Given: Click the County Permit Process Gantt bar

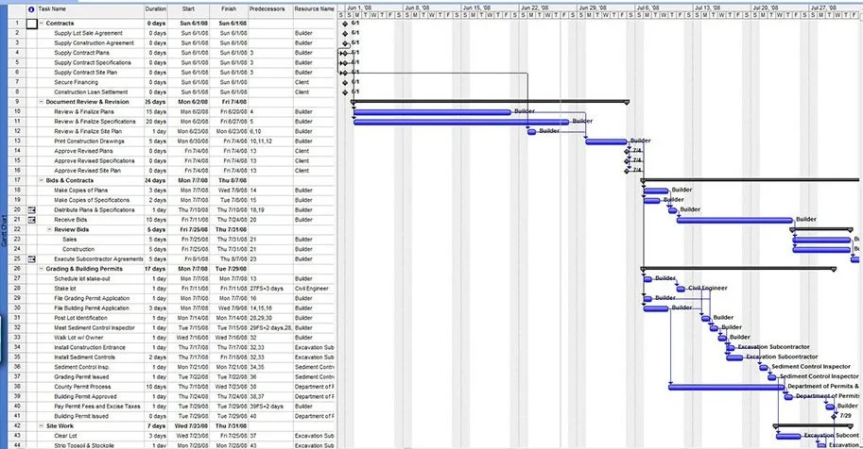Looking at the screenshot, I should (727, 388).
